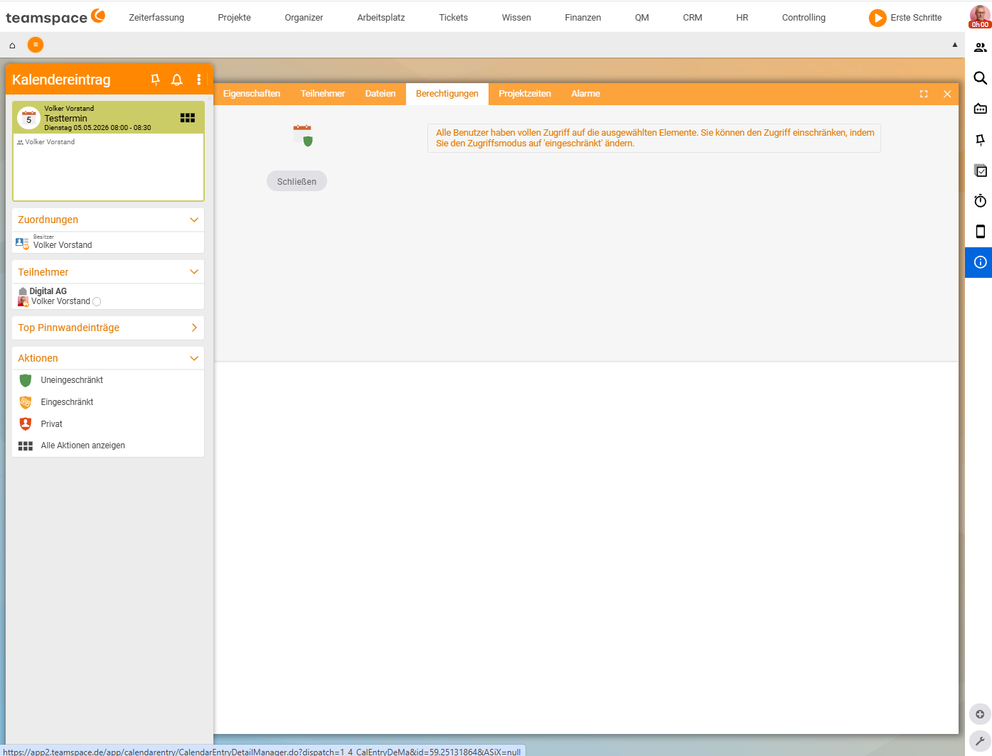This screenshot has height=756, width=992.
Task: Click Alle Aktionen anzeigen
Action: pos(82,445)
